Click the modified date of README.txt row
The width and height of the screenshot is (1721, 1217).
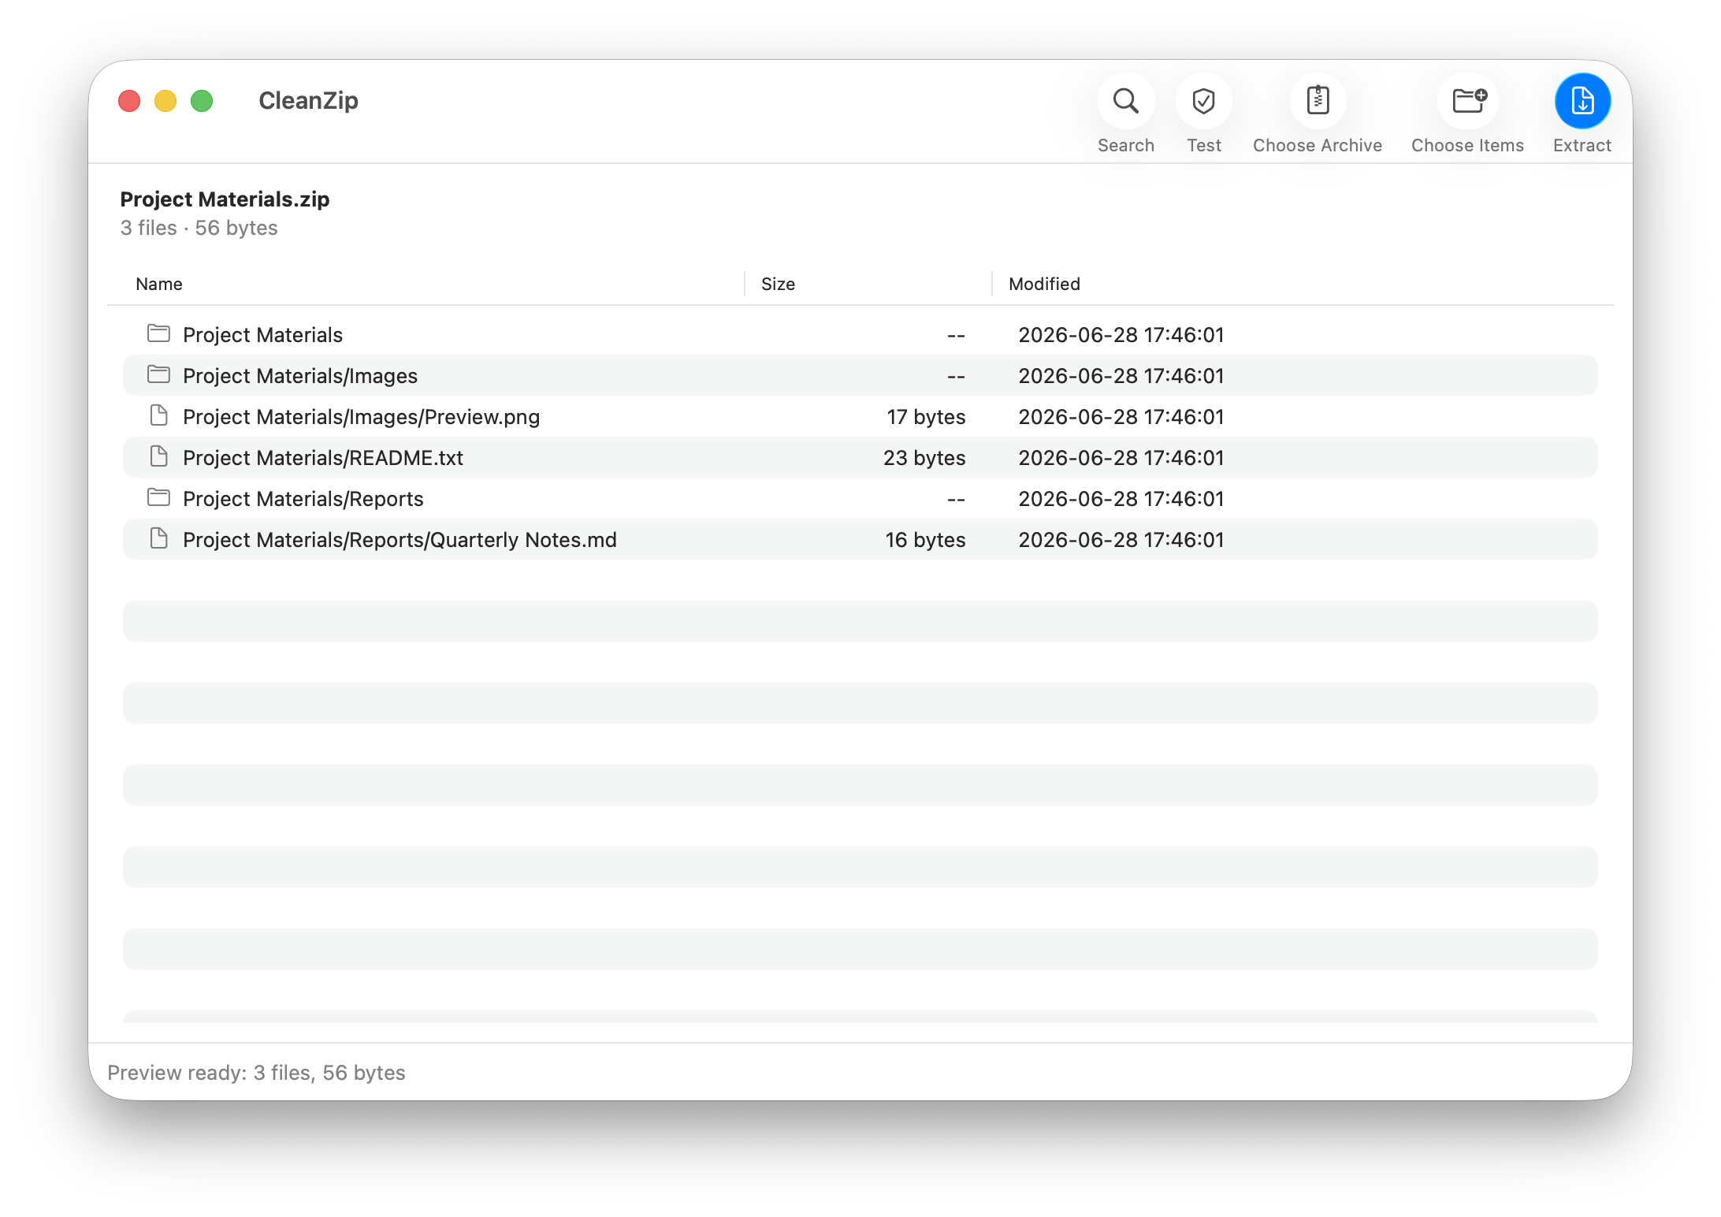pyautogui.click(x=1121, y=458)
